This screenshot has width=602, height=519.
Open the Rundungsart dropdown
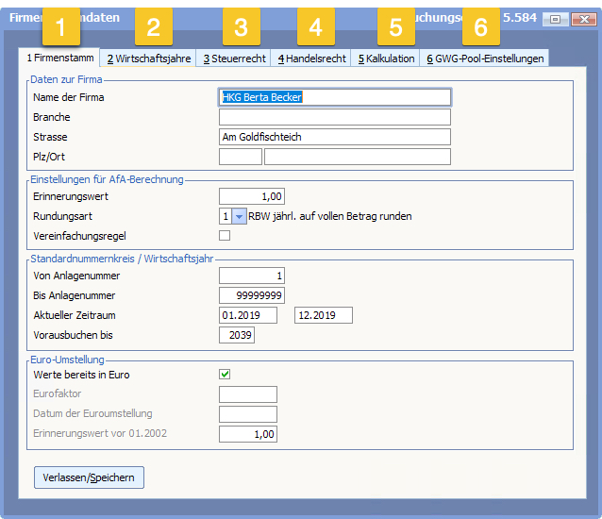tap(239, 216)
